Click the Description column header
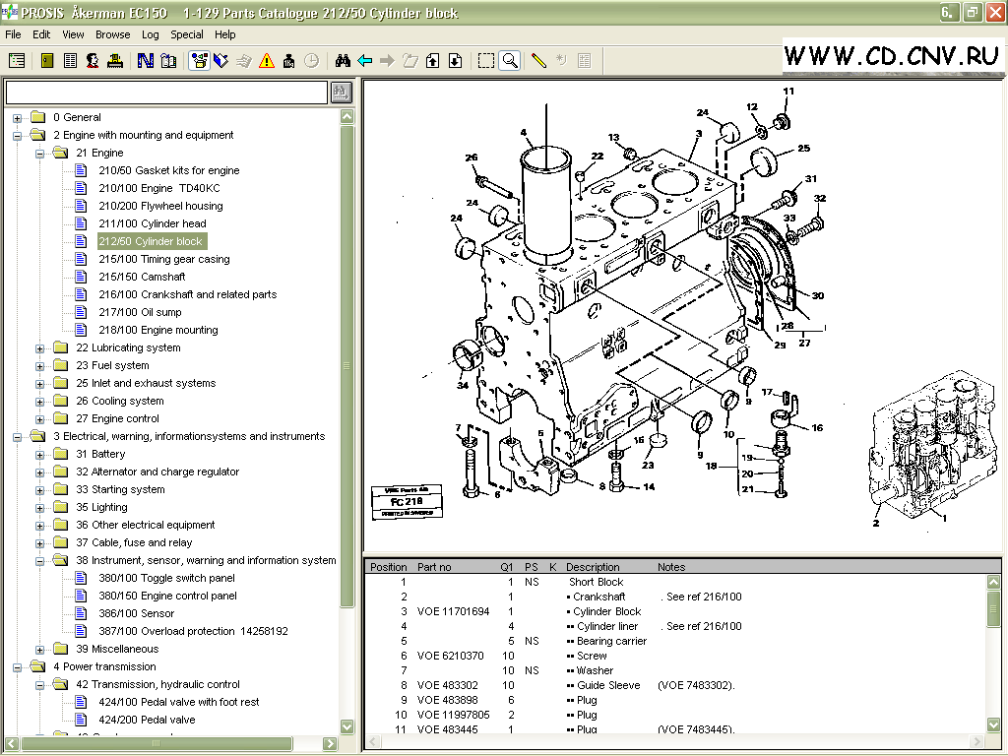1008x756 pixels. tap(593, 567)
